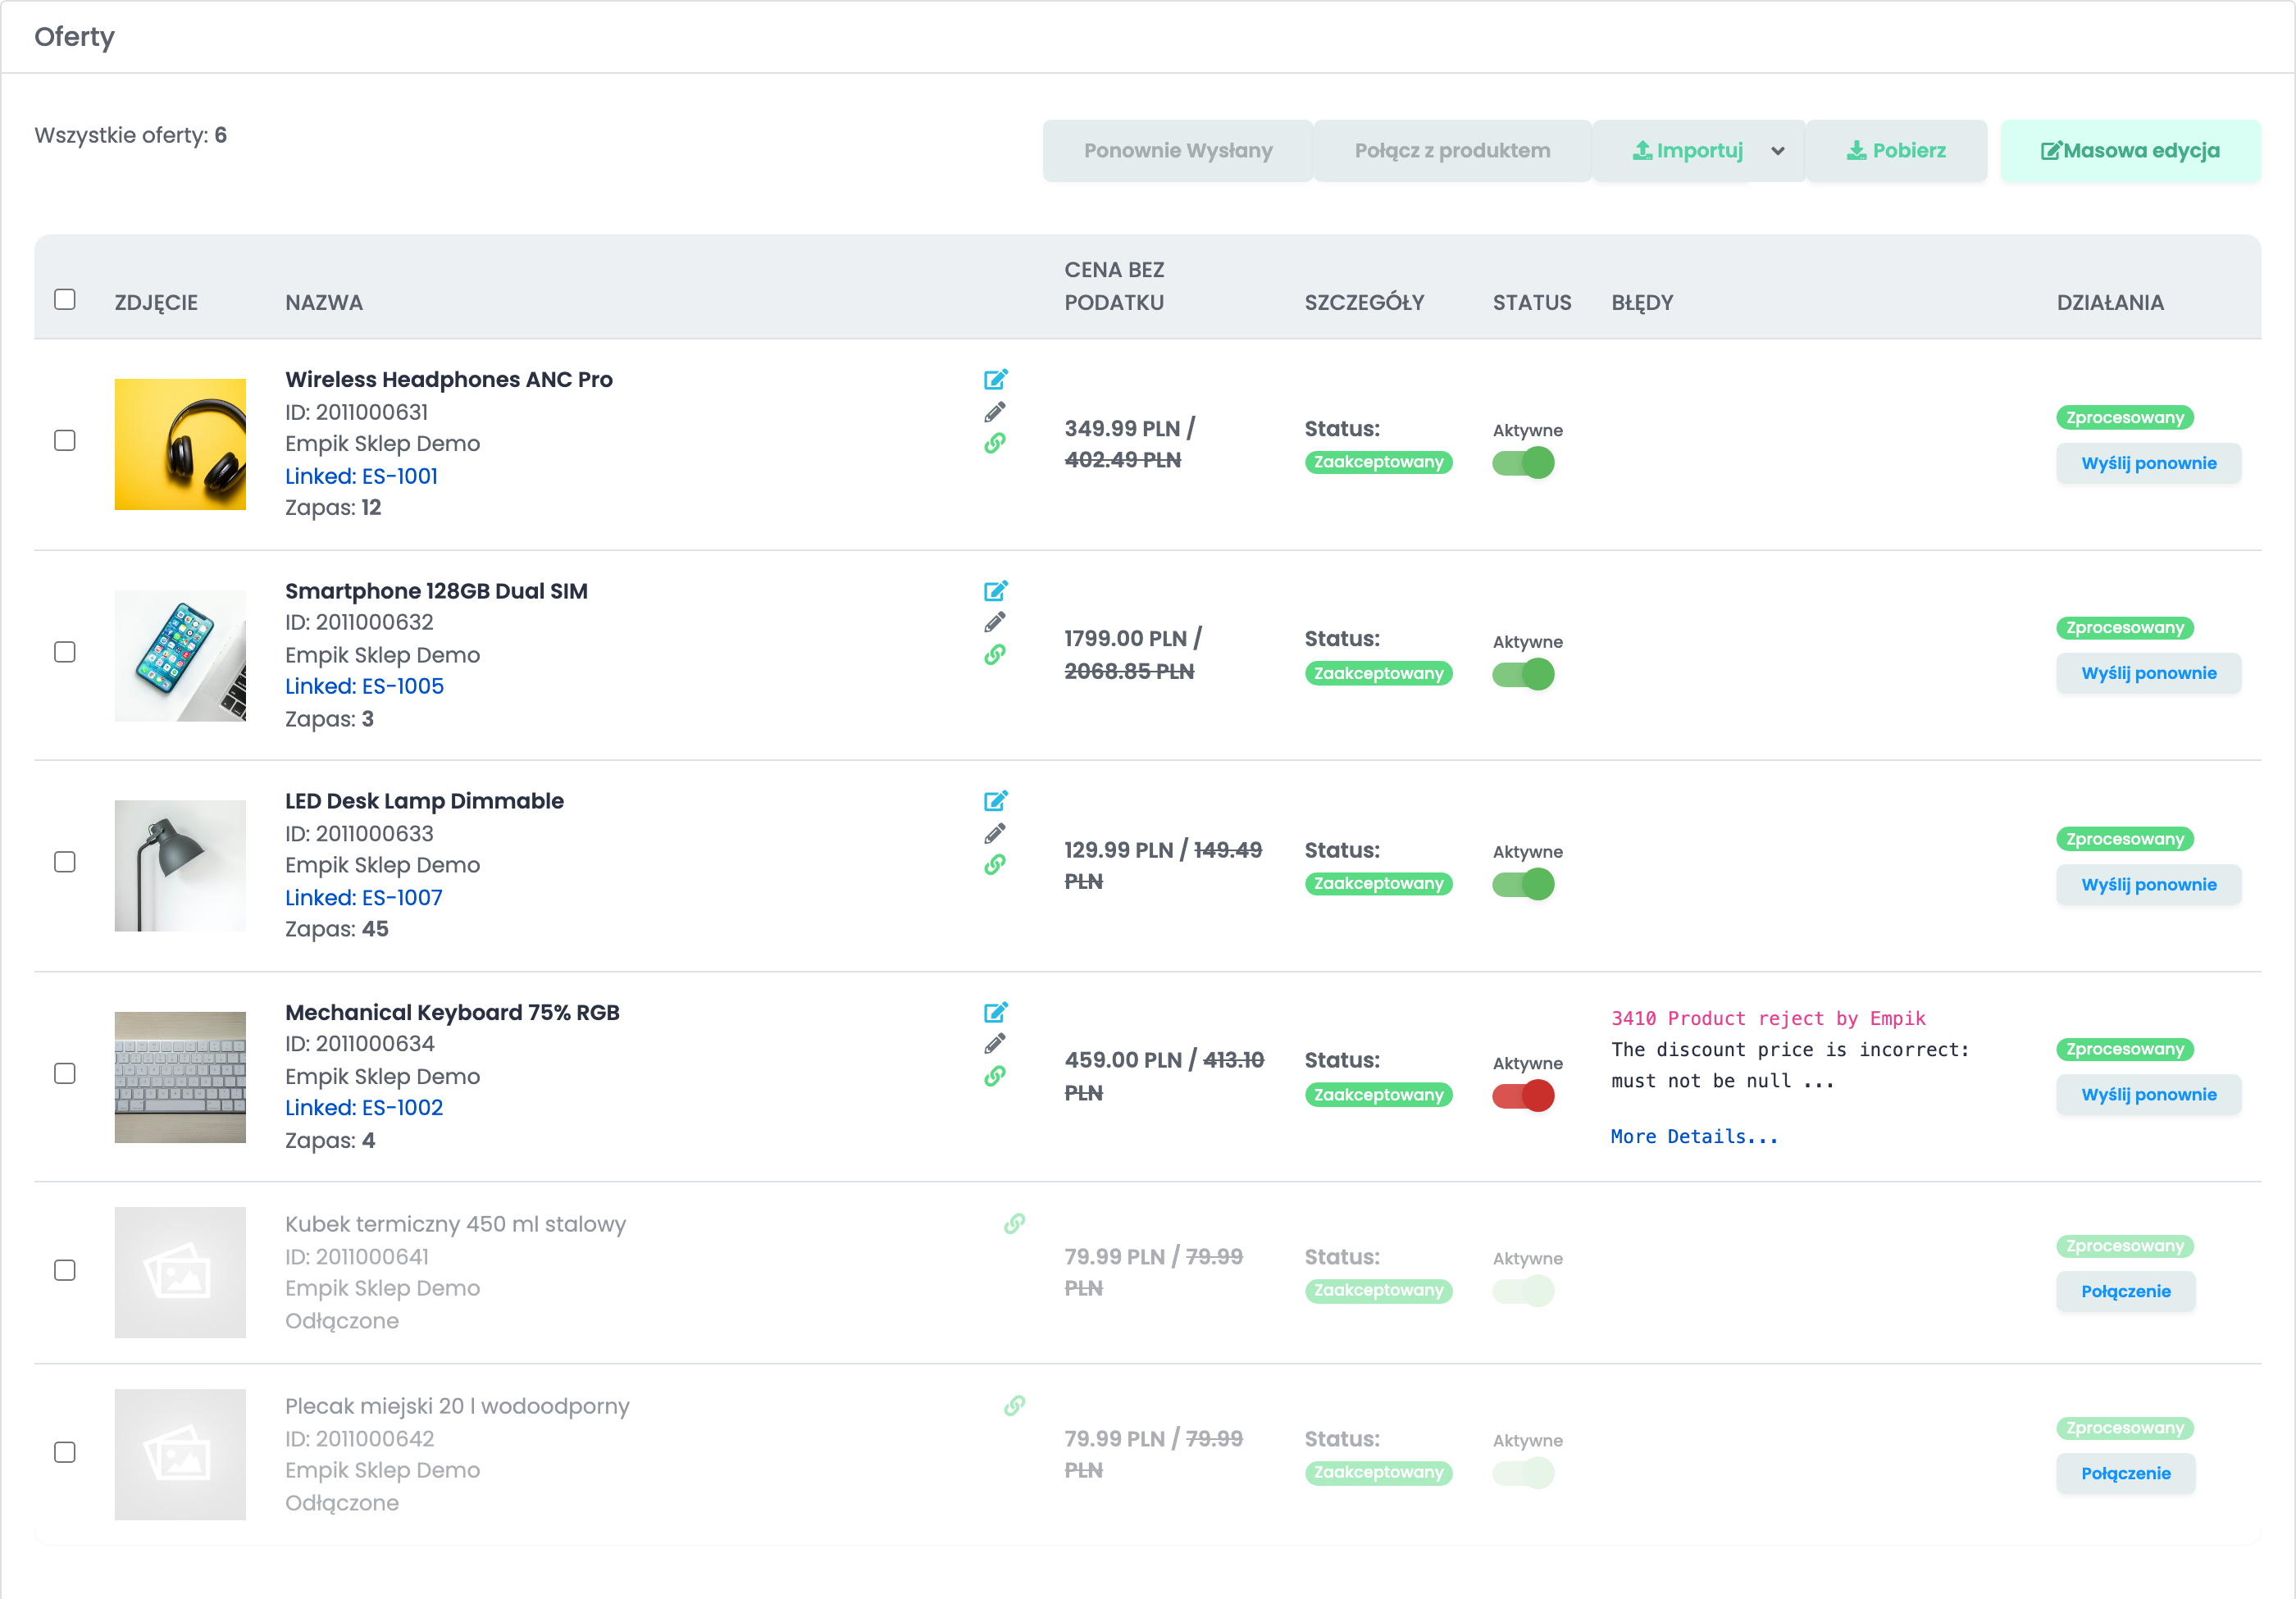Click the Importuj button
The image size is (2296, 1599).
(x=1687, y=151)
